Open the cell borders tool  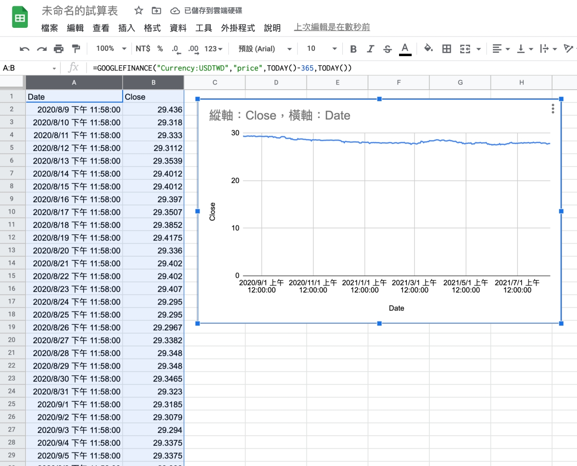[447, 49]
